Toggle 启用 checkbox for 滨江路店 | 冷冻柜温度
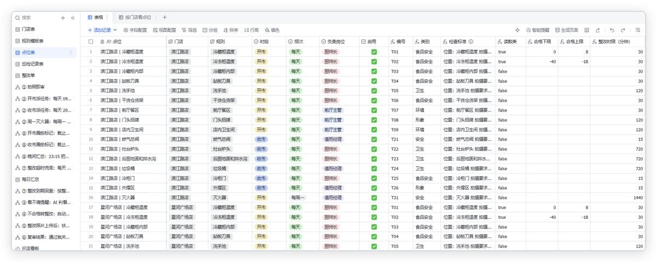Image resolution: width=657 pixels, height=262 pixels. tap(374, 62)
